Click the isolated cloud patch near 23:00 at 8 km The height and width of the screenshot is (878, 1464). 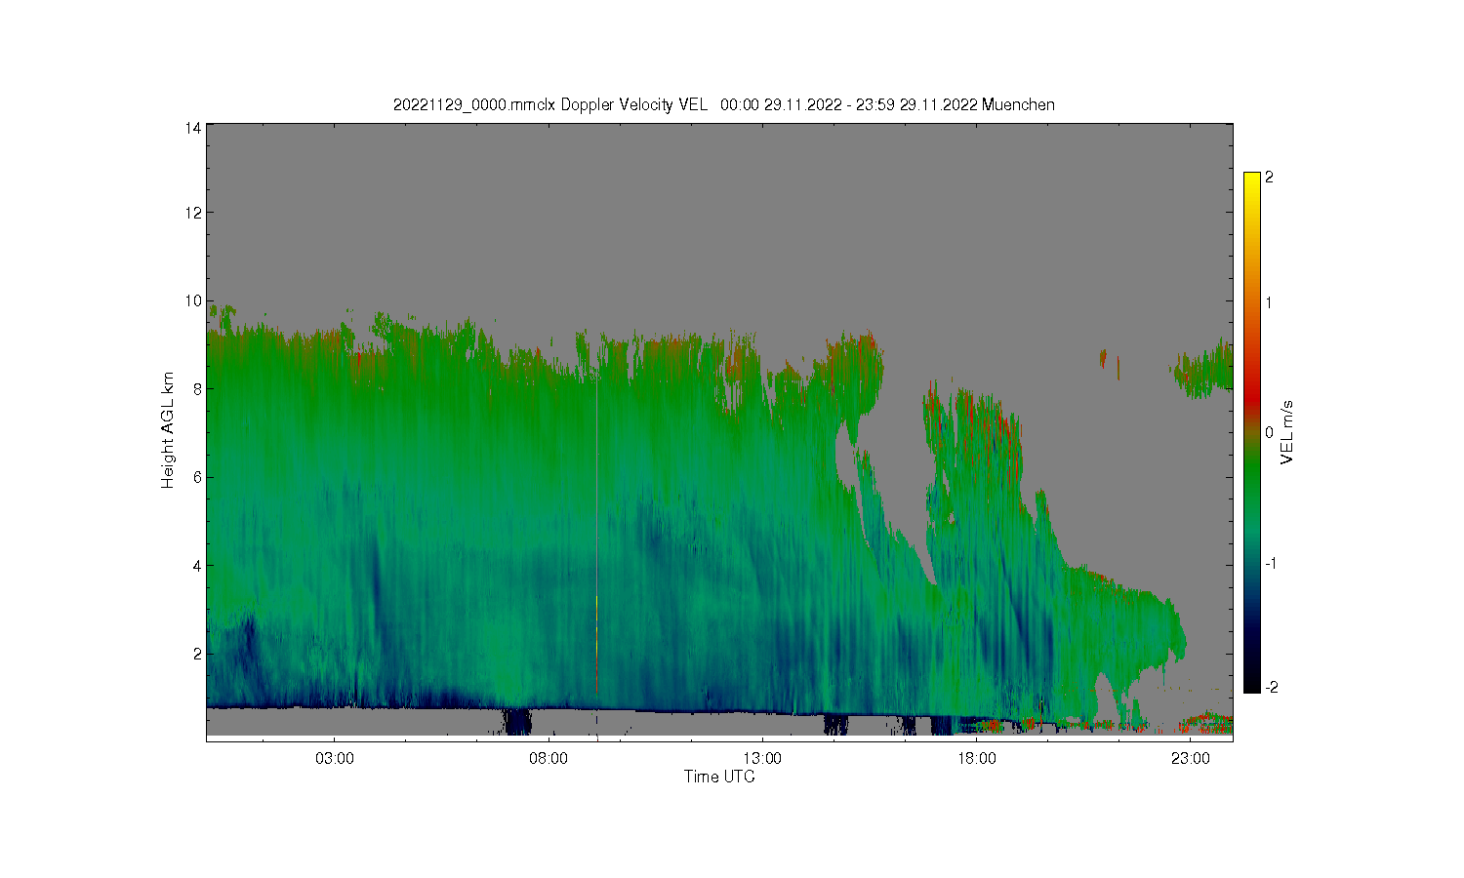point(1202,369)
